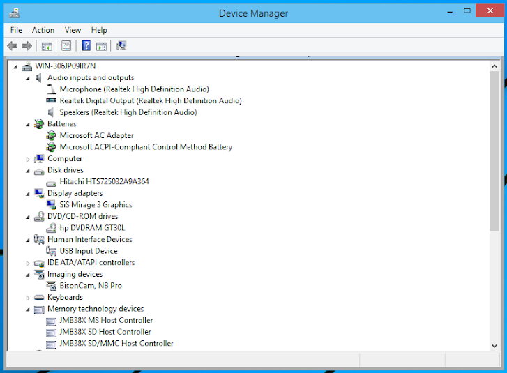Select SiS Mirage 3 Graphics entry

point(96,205)
